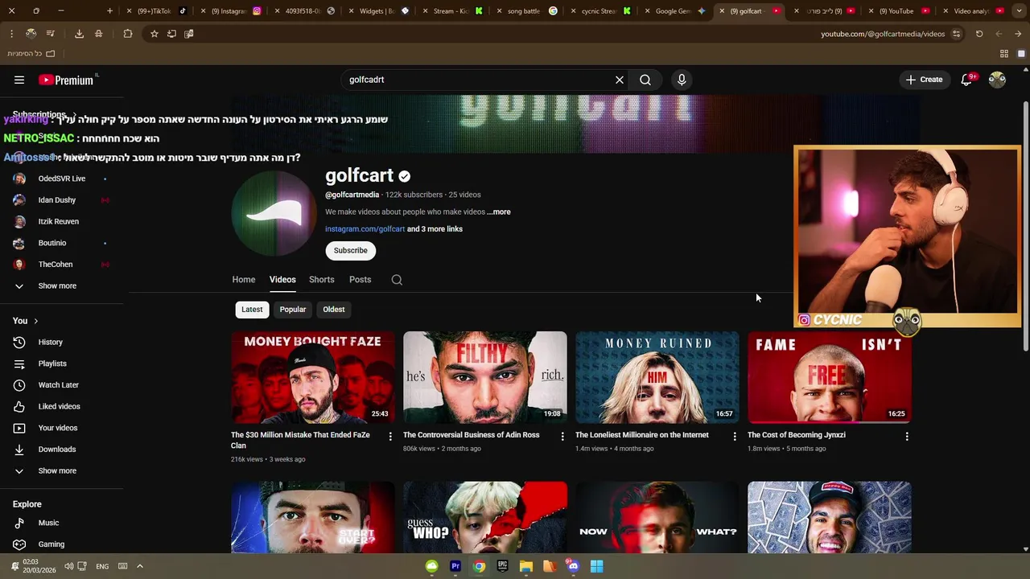Screen dimensions: 1030x579
Task: Switch to the Google Gemini browser tab
Action: 676,11
